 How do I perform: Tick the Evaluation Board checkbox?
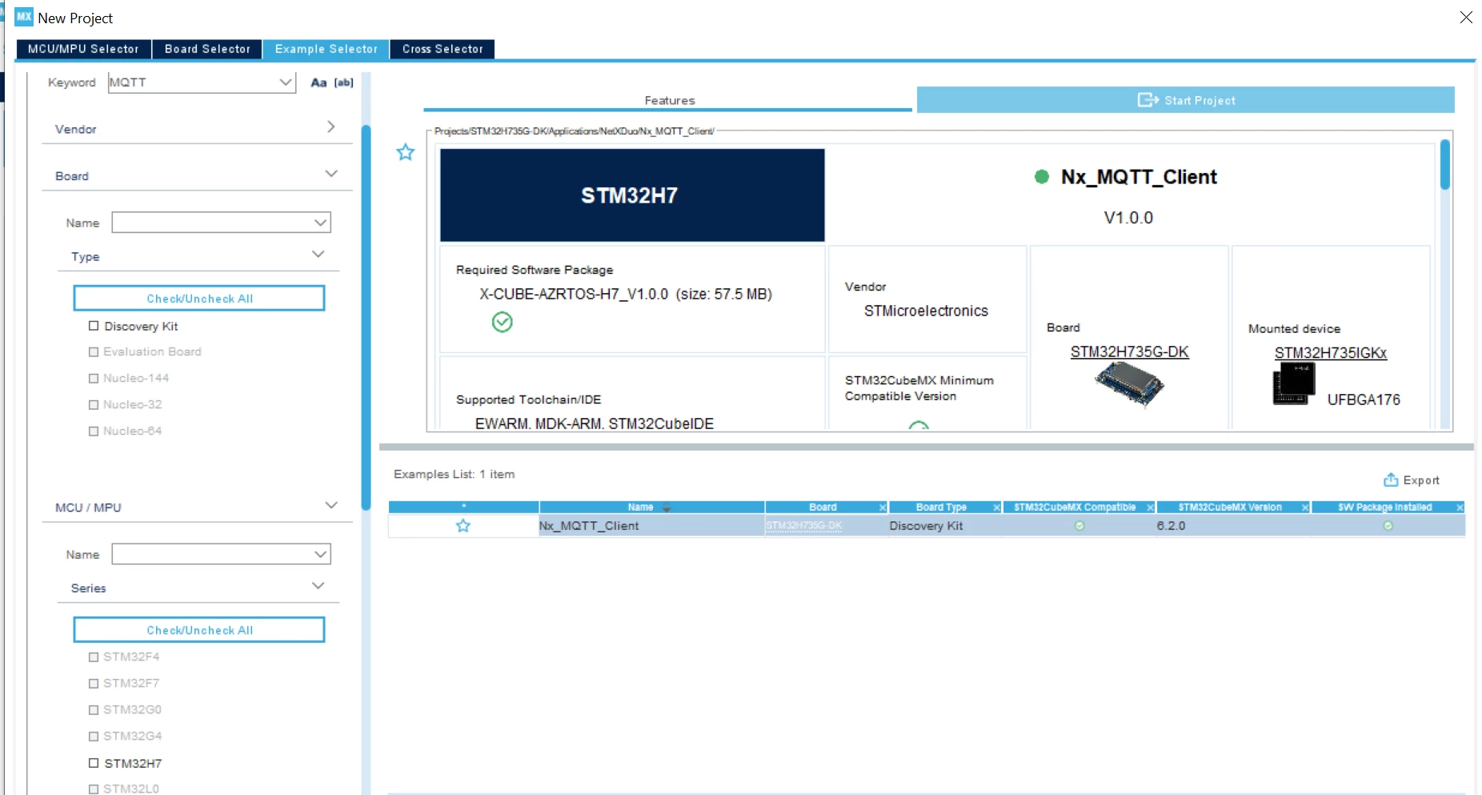pos(94,351)
